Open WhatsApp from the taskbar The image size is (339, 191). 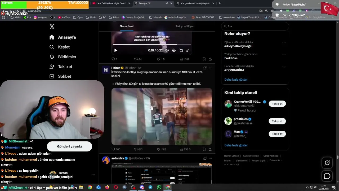click(159, 187)
